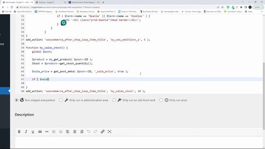265x149 pixels.
Task: Open the tab search dropdown chevron
Action: point(243,2)
